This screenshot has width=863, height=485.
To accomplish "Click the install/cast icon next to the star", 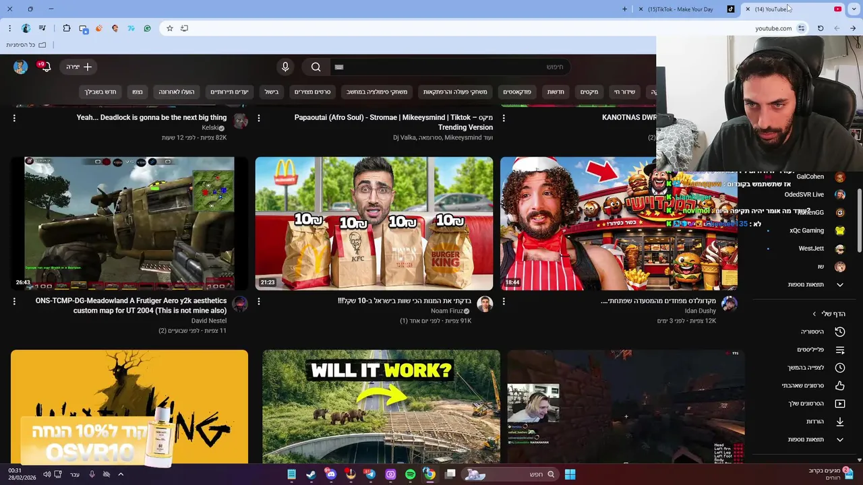I will pos(185,28).
